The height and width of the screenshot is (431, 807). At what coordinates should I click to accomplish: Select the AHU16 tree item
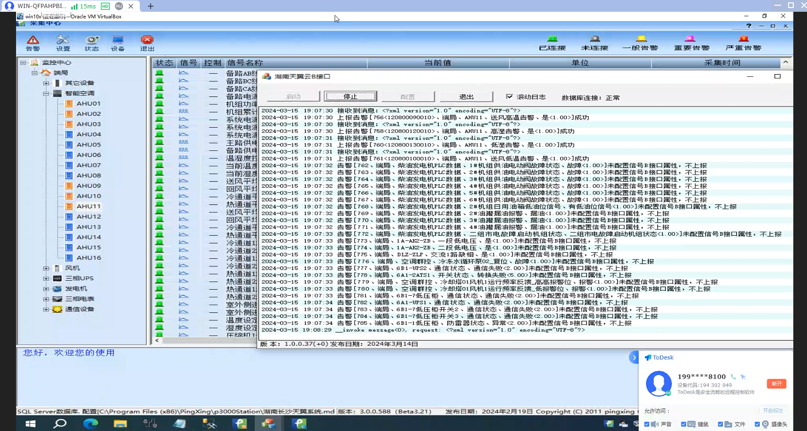pos(89,257)
